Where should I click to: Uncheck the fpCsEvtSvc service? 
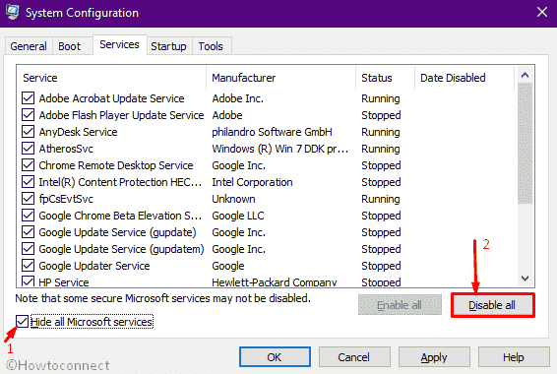coord(29,198)
